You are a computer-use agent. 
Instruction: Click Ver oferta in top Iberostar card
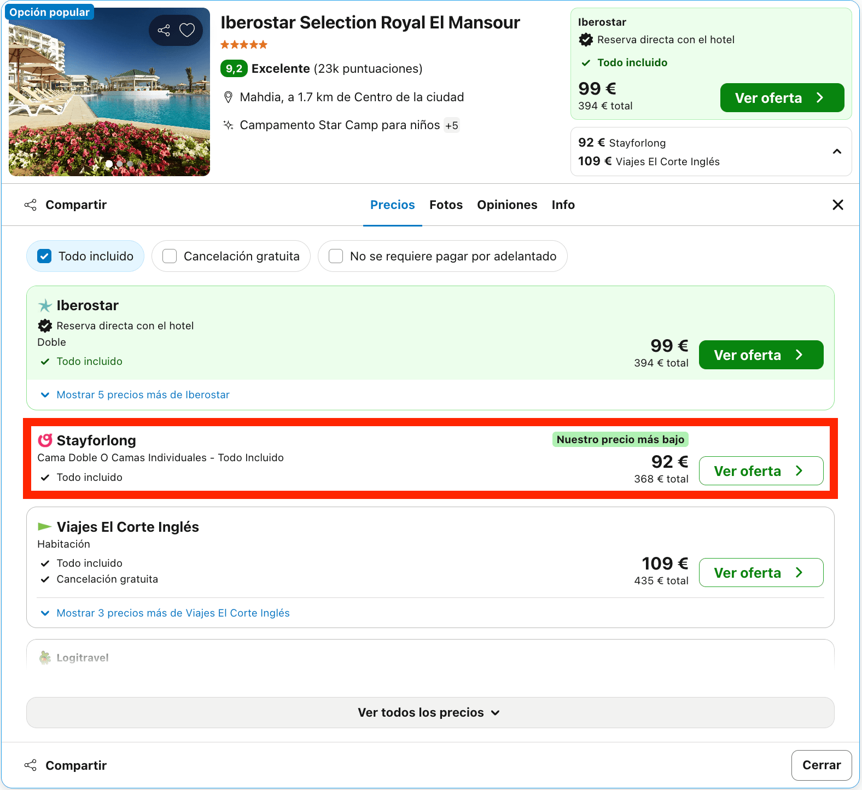click(x=782, y=98)
